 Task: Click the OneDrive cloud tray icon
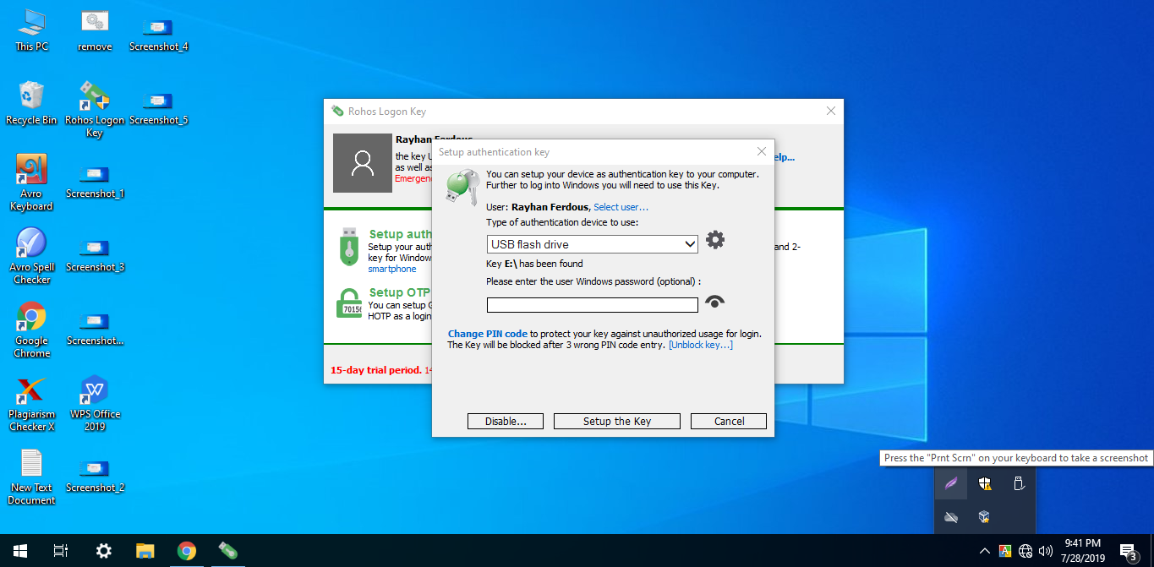pyautogui.click(x=951, y=517)
